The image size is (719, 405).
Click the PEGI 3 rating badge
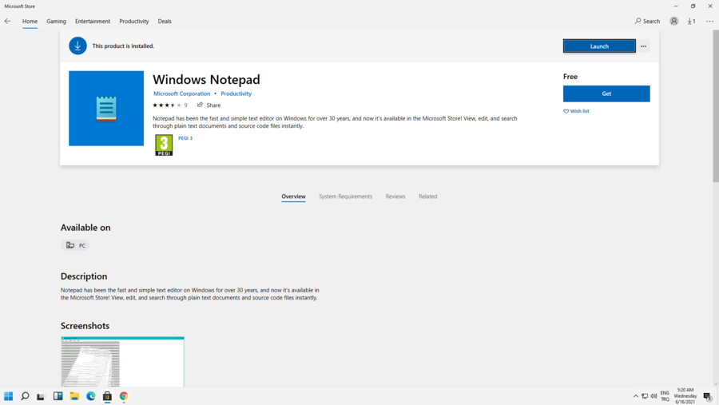[164, 145]
